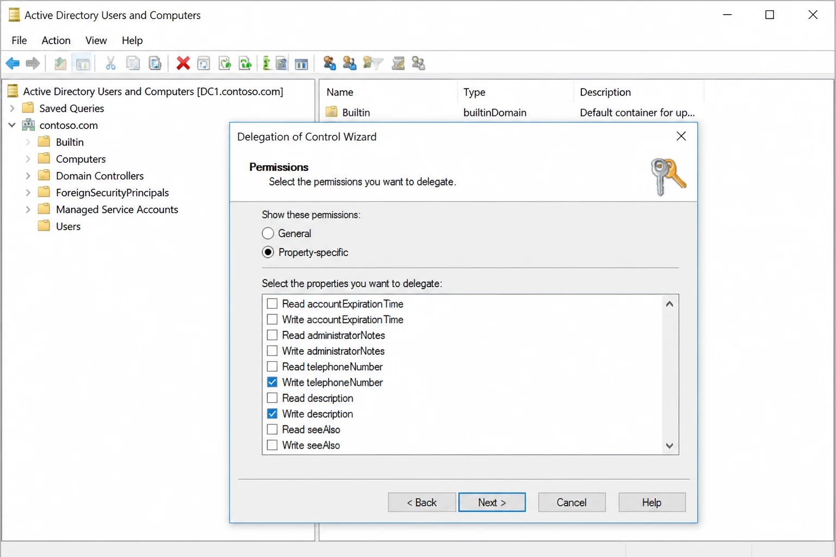Click the green Help book icon
This screenshot has height=557, width=836.
pyautogui.click(x=267, y=64)
